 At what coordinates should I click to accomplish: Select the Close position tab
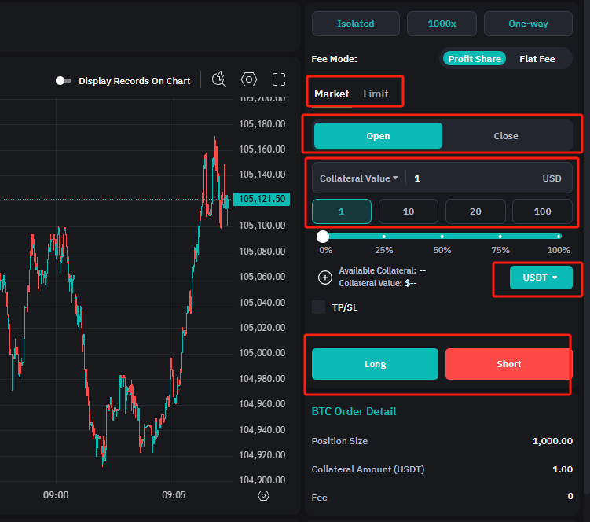pyautogui.click(x=505, y=136)
